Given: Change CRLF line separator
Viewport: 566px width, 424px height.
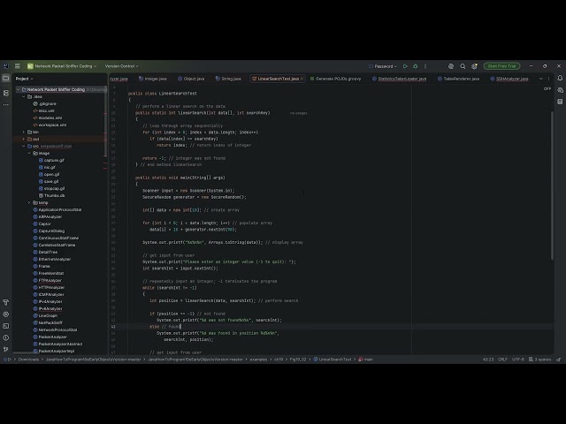Looking at the screenshot, I should coord(502,360).
